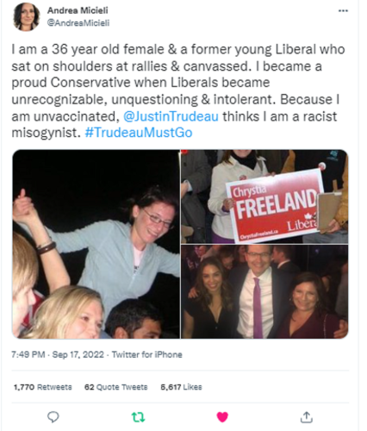
Task: Toggle the pink heart like icon
Action: pyautogui.click(x=222, y=416)
